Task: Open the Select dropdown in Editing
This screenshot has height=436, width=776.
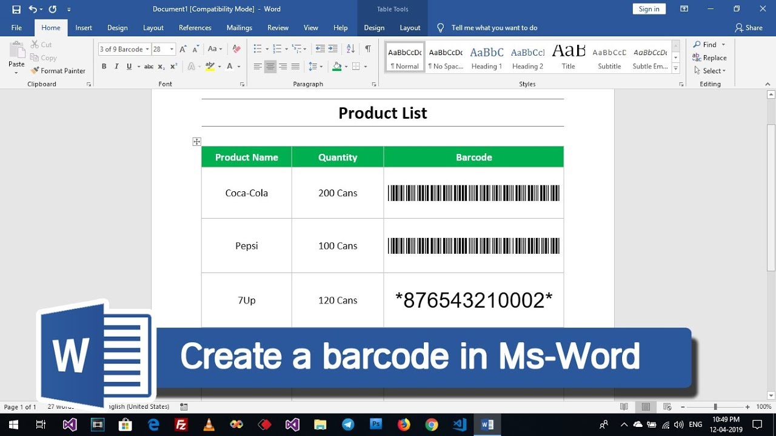Action: pos(709,71)
